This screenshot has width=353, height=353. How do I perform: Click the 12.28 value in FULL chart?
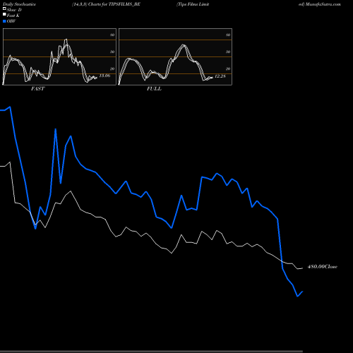(x=220, y=76)
